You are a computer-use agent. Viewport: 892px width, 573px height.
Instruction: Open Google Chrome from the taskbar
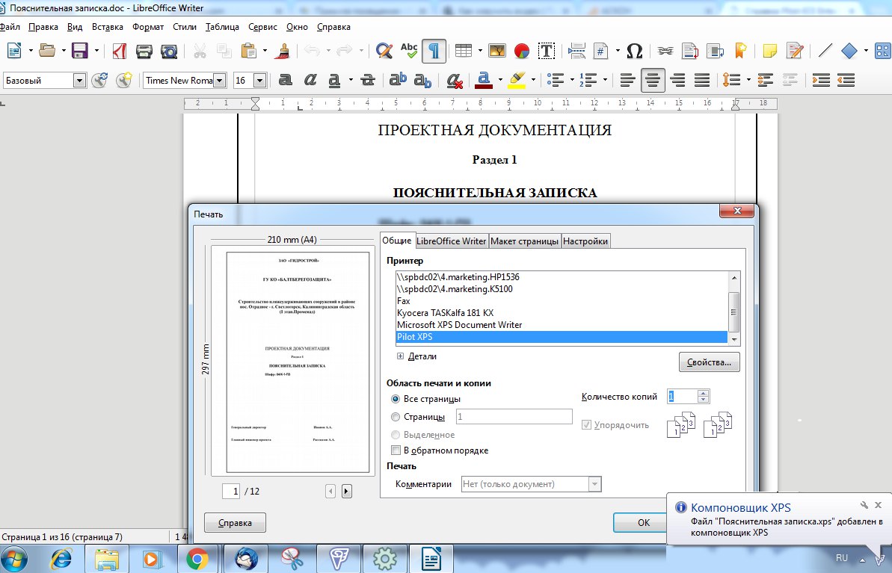coord(197,559)
